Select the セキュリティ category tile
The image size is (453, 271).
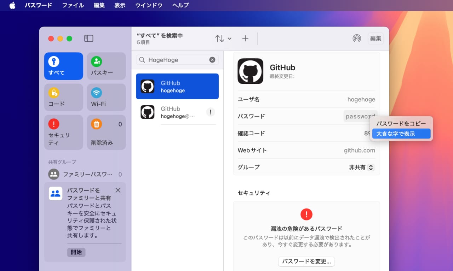[64, 132]
